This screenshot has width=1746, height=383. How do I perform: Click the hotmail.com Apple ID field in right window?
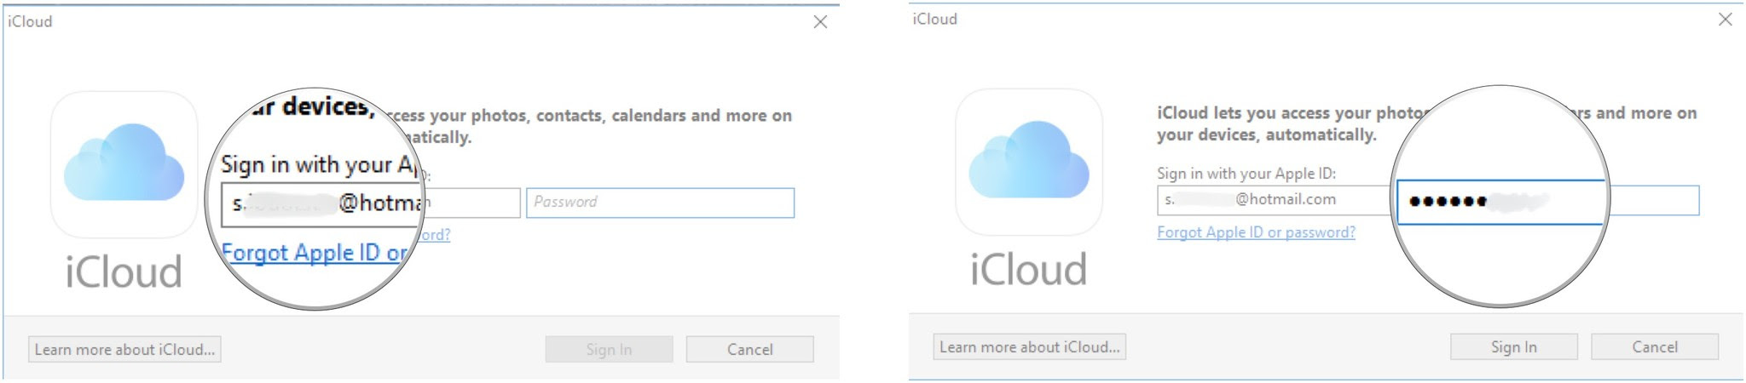click(x=1275, y=200)
